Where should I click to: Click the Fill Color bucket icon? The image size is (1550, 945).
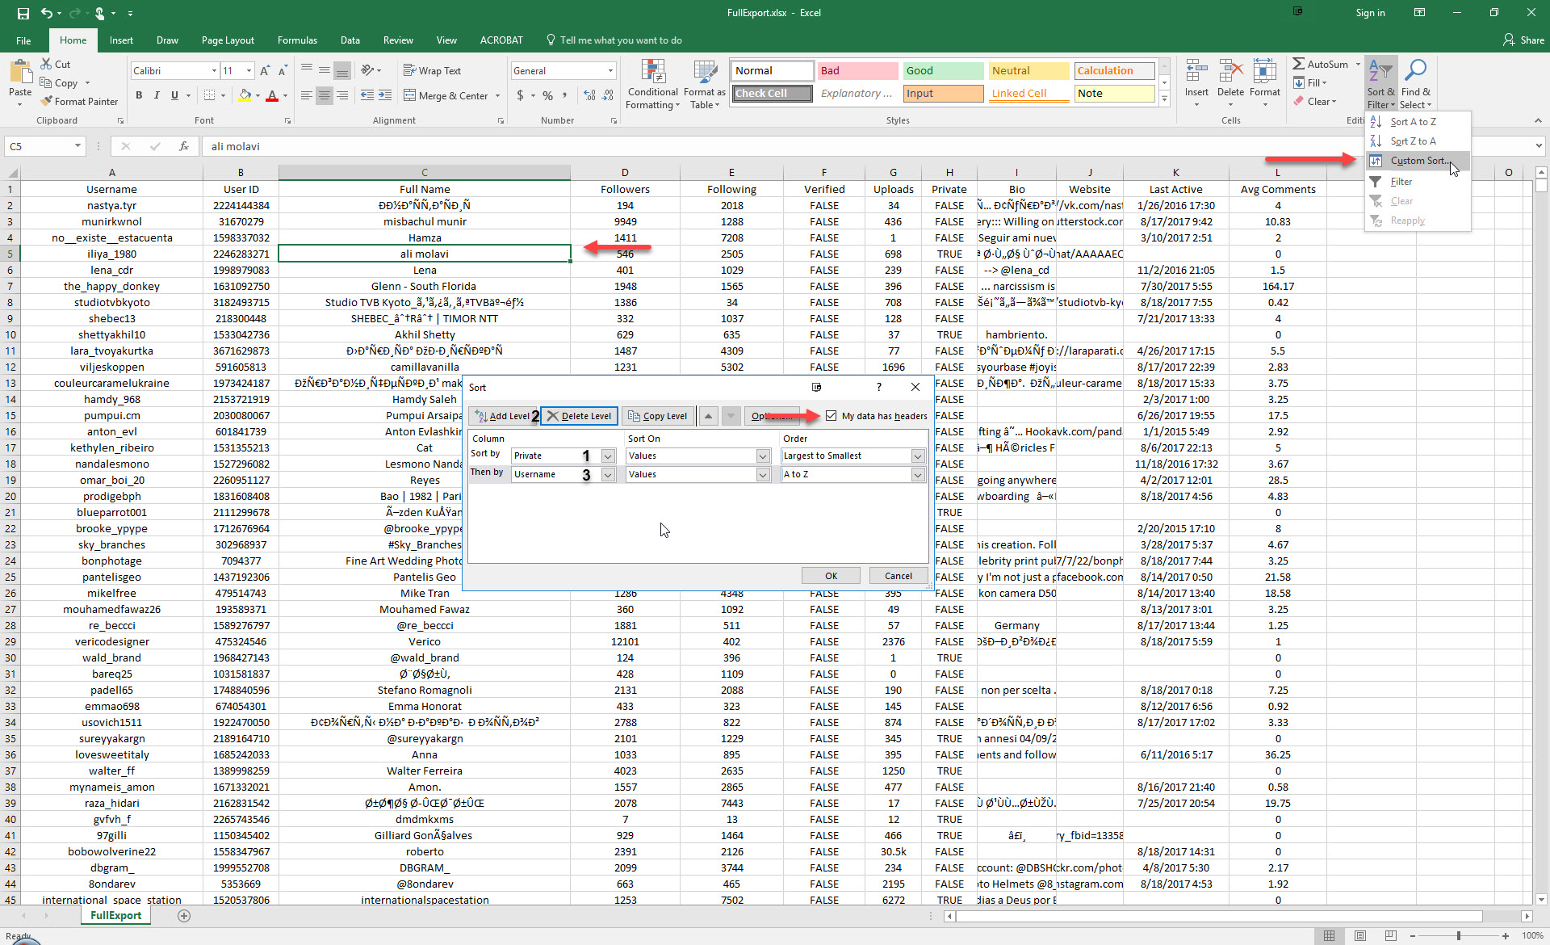[245, 95]
